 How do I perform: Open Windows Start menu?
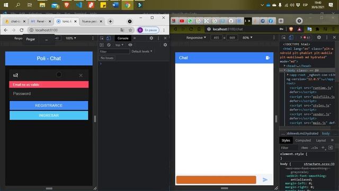[6, 5]
